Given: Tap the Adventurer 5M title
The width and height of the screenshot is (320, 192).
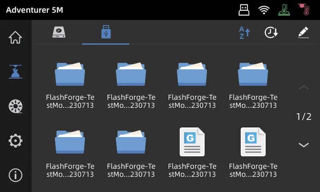Looking at the screenshot, I should (x=34, y=10).
